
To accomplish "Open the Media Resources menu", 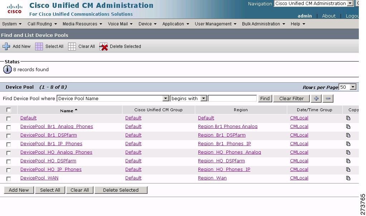I will (x=82, y=24).
